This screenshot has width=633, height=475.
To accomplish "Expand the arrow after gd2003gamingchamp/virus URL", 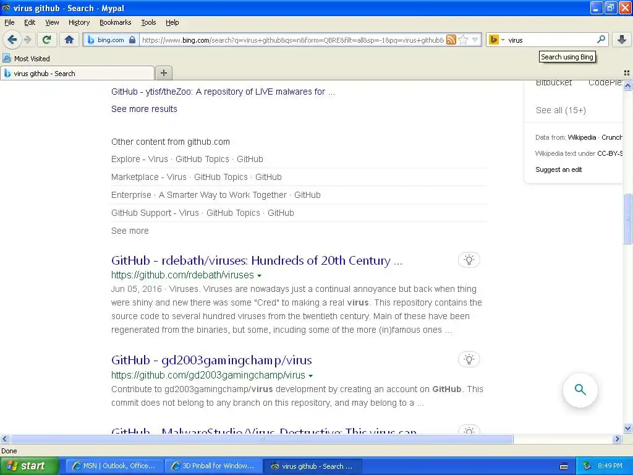I will [x=310, y=375].
